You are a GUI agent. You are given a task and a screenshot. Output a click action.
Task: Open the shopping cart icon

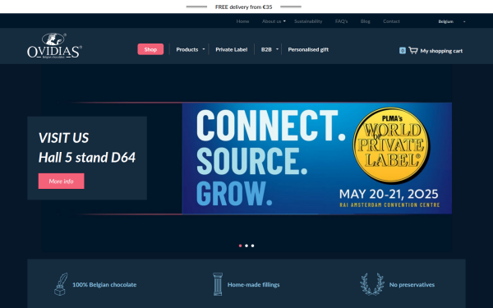(x=413, y=50)
